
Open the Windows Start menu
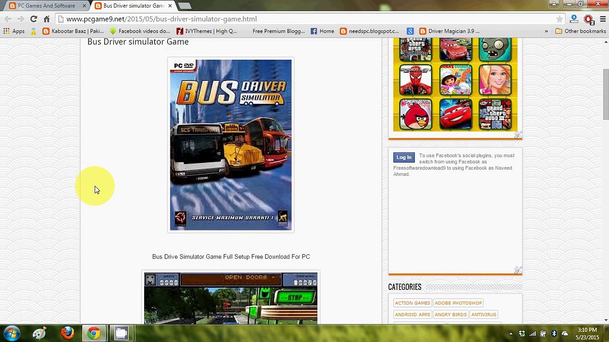(12, 333)
